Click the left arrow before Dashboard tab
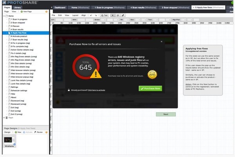The width and height of the screenshot is (235, 157). pos(52,7)
